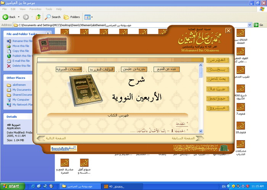
Task: Open the Tools menu
Action: (48, 9)
